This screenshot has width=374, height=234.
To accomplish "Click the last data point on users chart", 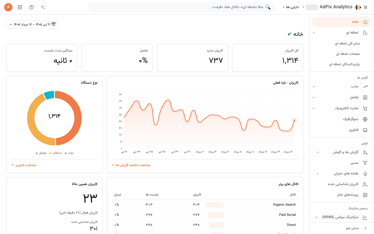I will click(x=294, y=120).
